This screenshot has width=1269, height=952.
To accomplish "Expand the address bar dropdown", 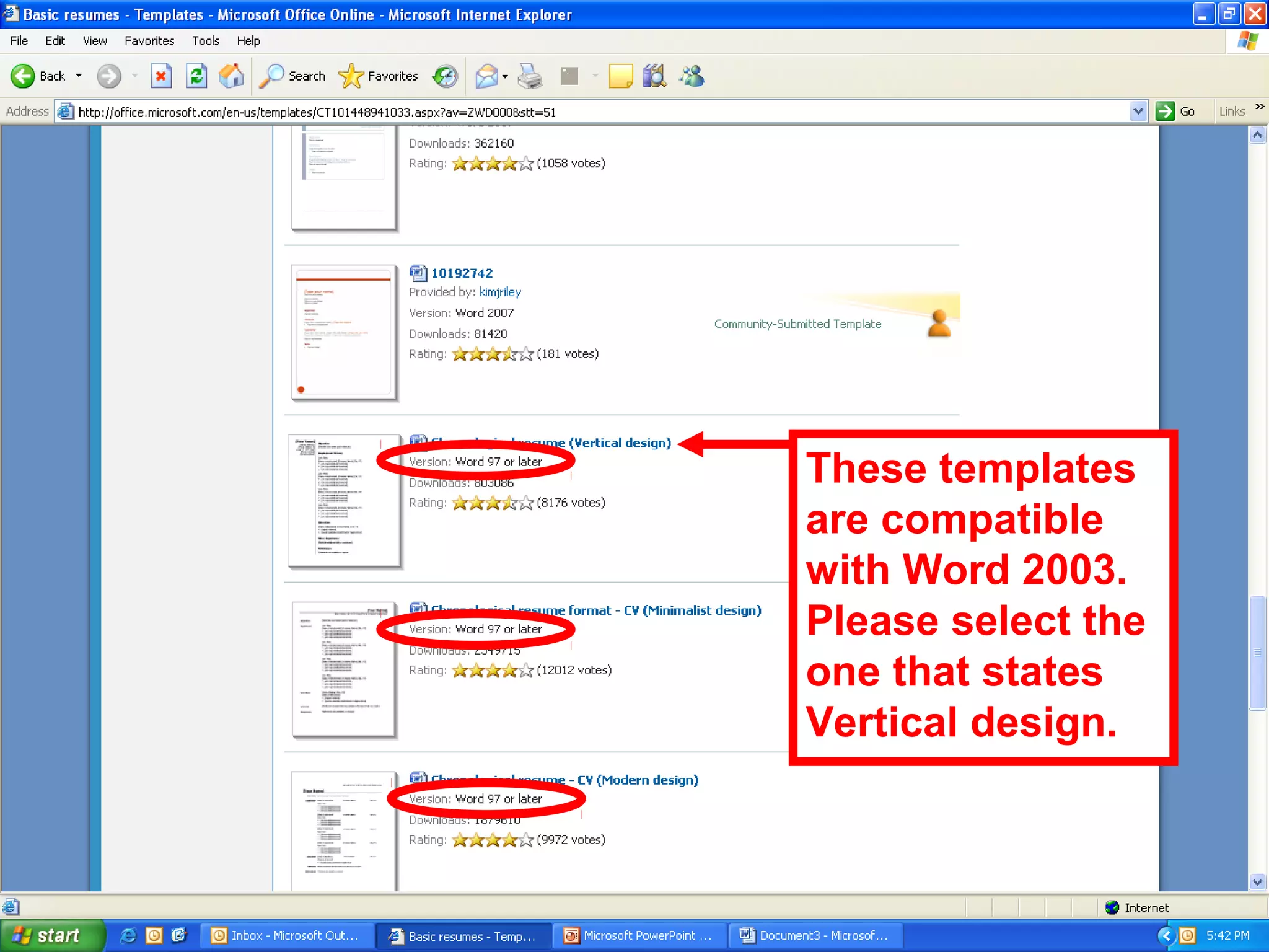I will click(1138, 112).
